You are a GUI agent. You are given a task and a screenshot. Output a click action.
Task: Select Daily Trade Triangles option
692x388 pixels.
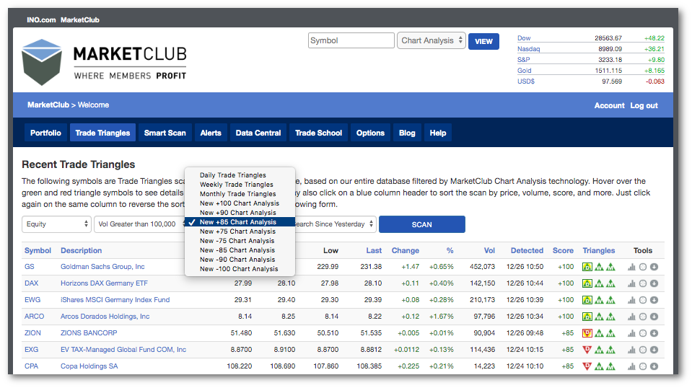point(240,175)
